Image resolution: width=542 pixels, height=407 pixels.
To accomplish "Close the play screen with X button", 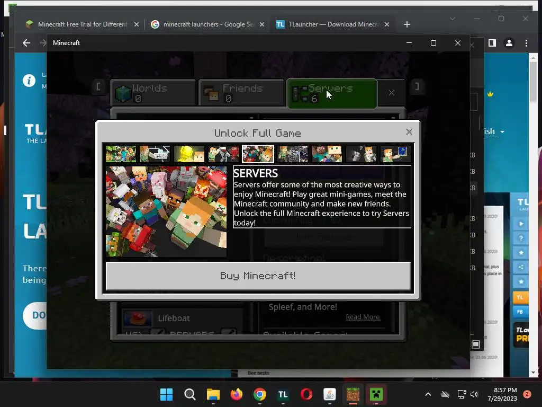I will point(391,93).
